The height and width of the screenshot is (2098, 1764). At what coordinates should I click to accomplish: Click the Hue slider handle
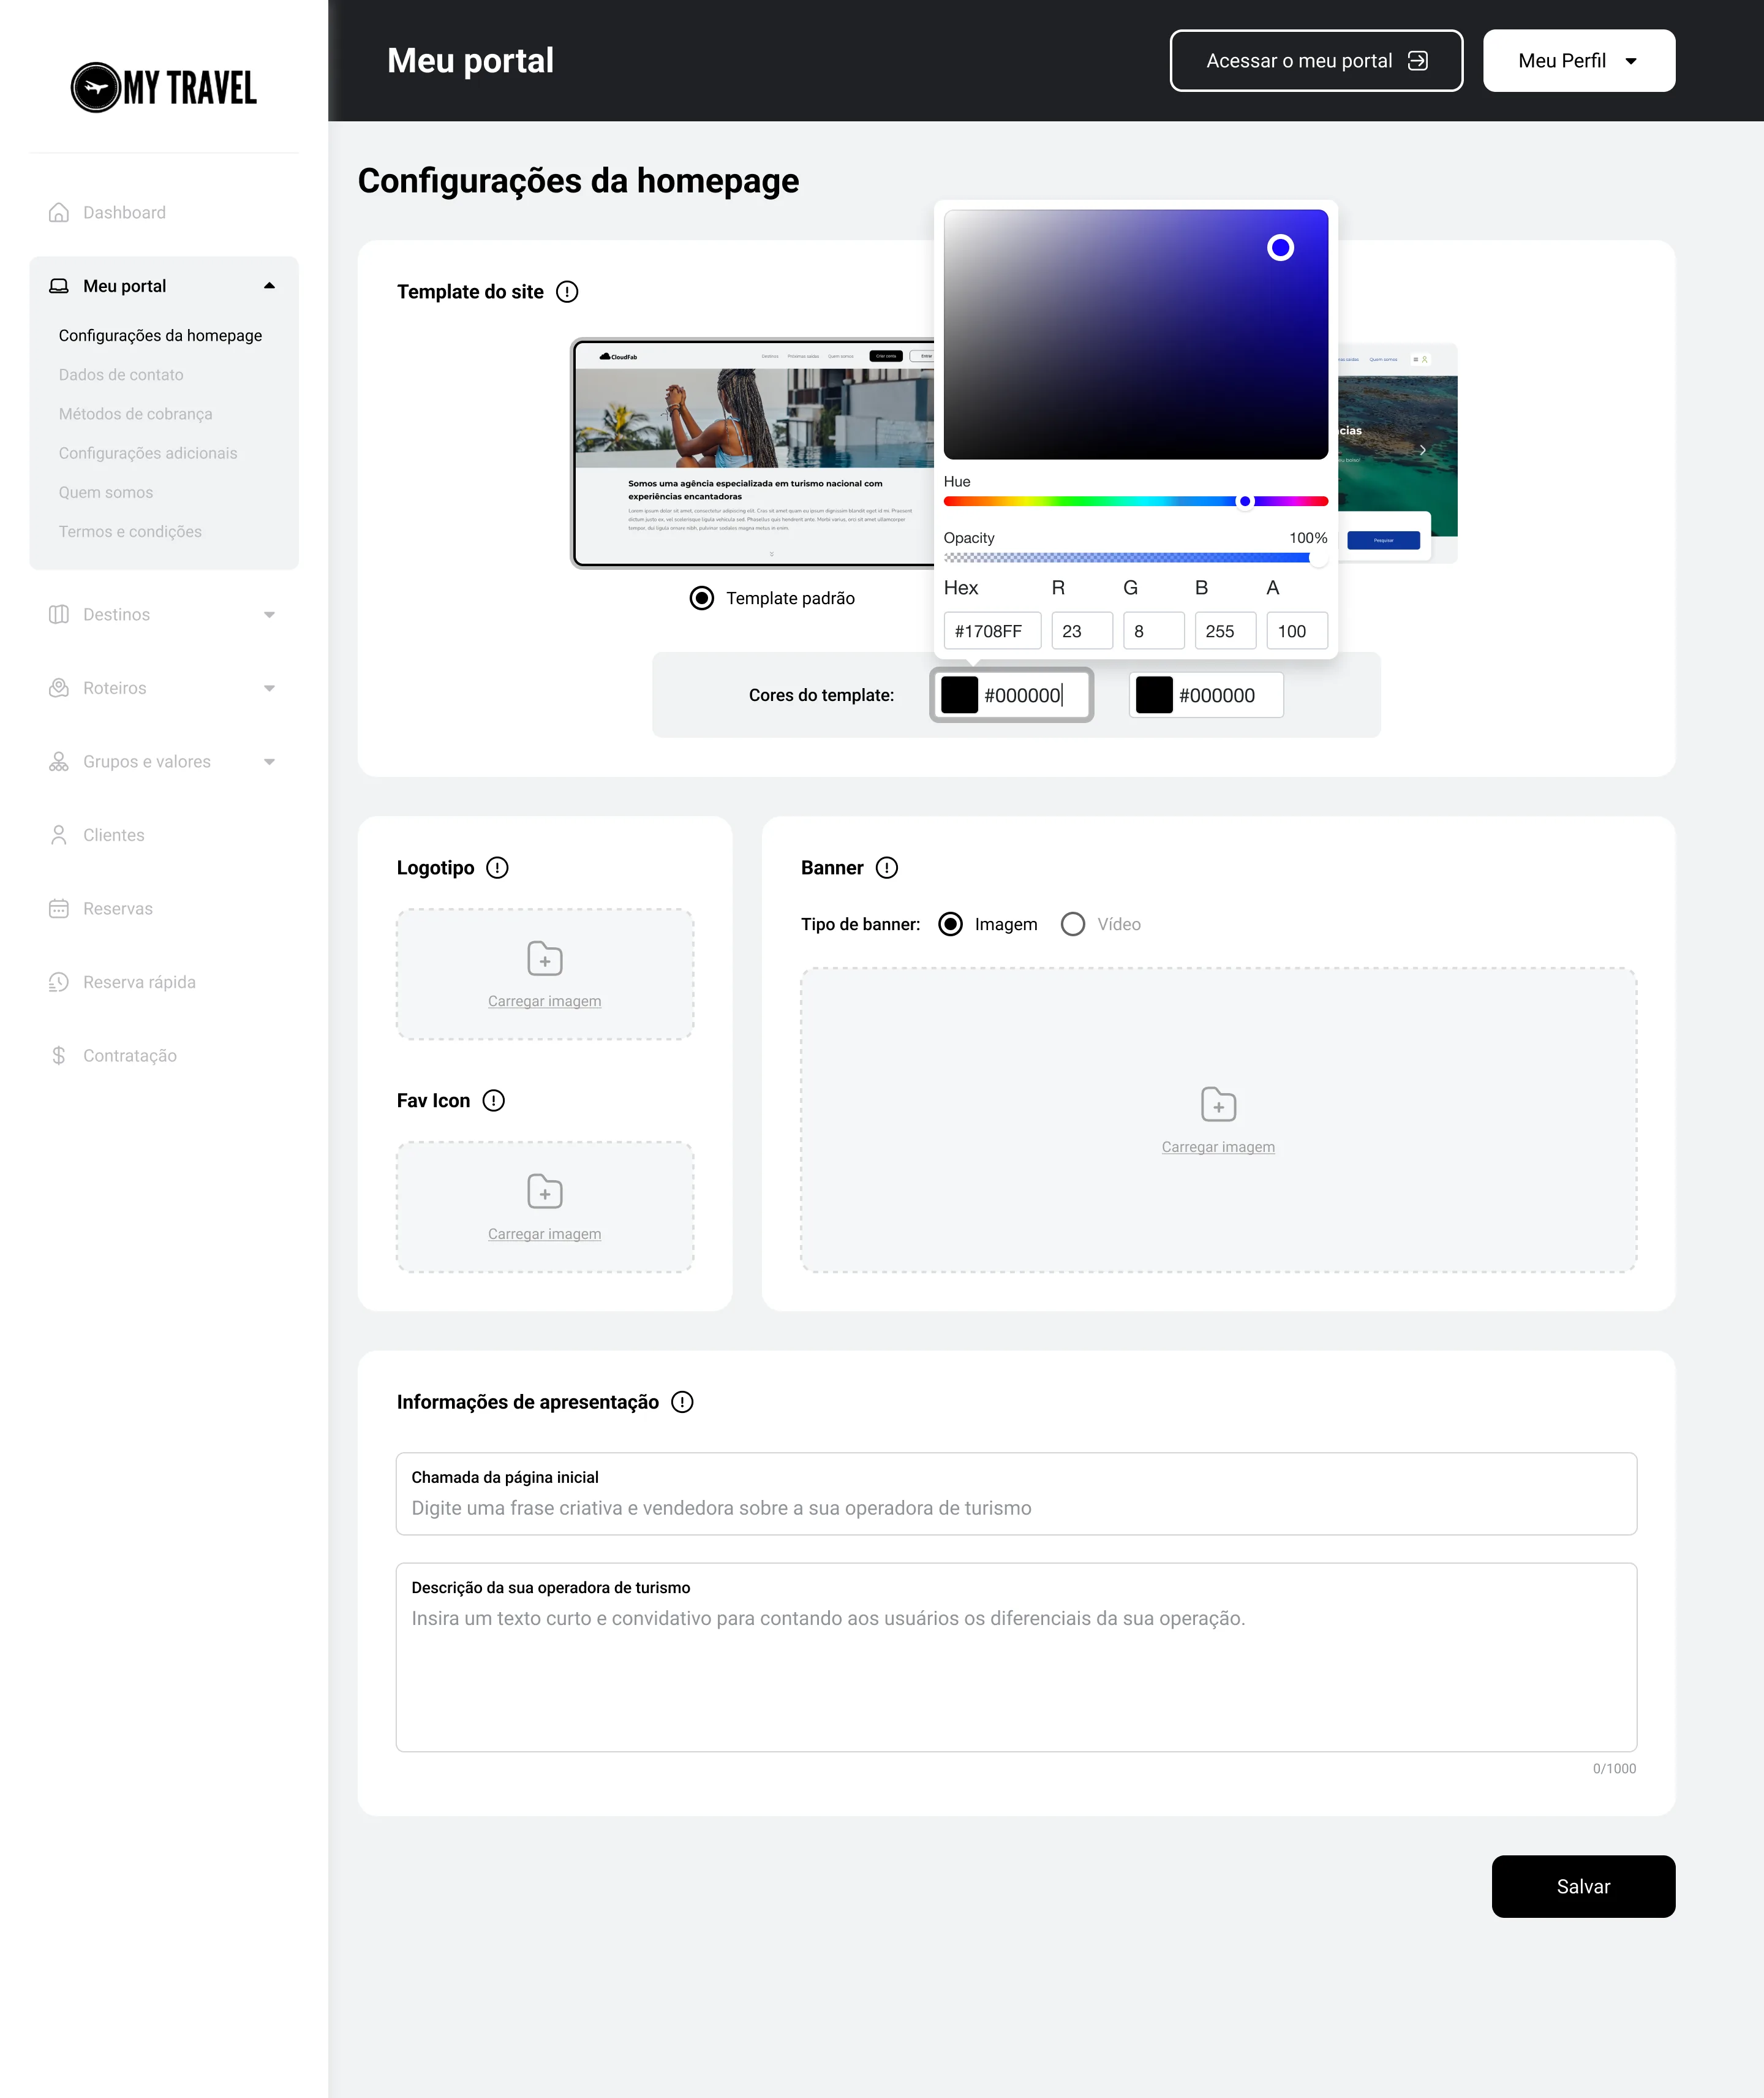1245,501
